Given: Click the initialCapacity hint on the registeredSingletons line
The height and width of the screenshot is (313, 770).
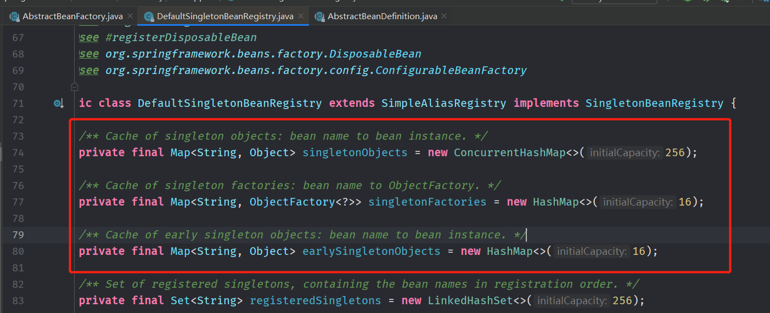Looking at the screenshot, I should click(572, 301).
